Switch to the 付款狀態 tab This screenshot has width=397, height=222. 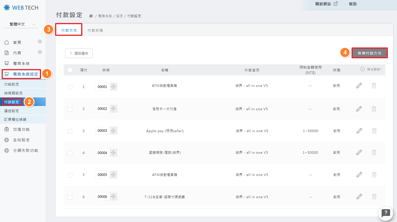(95, 31)
